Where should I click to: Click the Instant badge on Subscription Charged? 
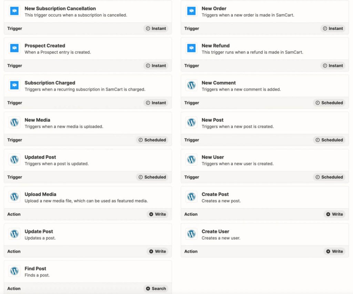coord(156,103)
